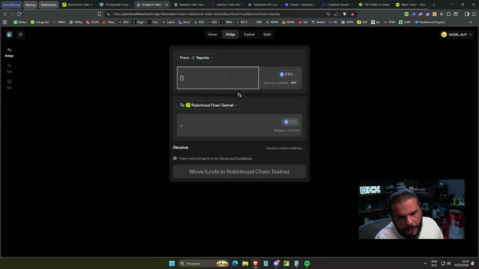Focus the ETH amount input field
479x269 pixels.
coord(218,78)
